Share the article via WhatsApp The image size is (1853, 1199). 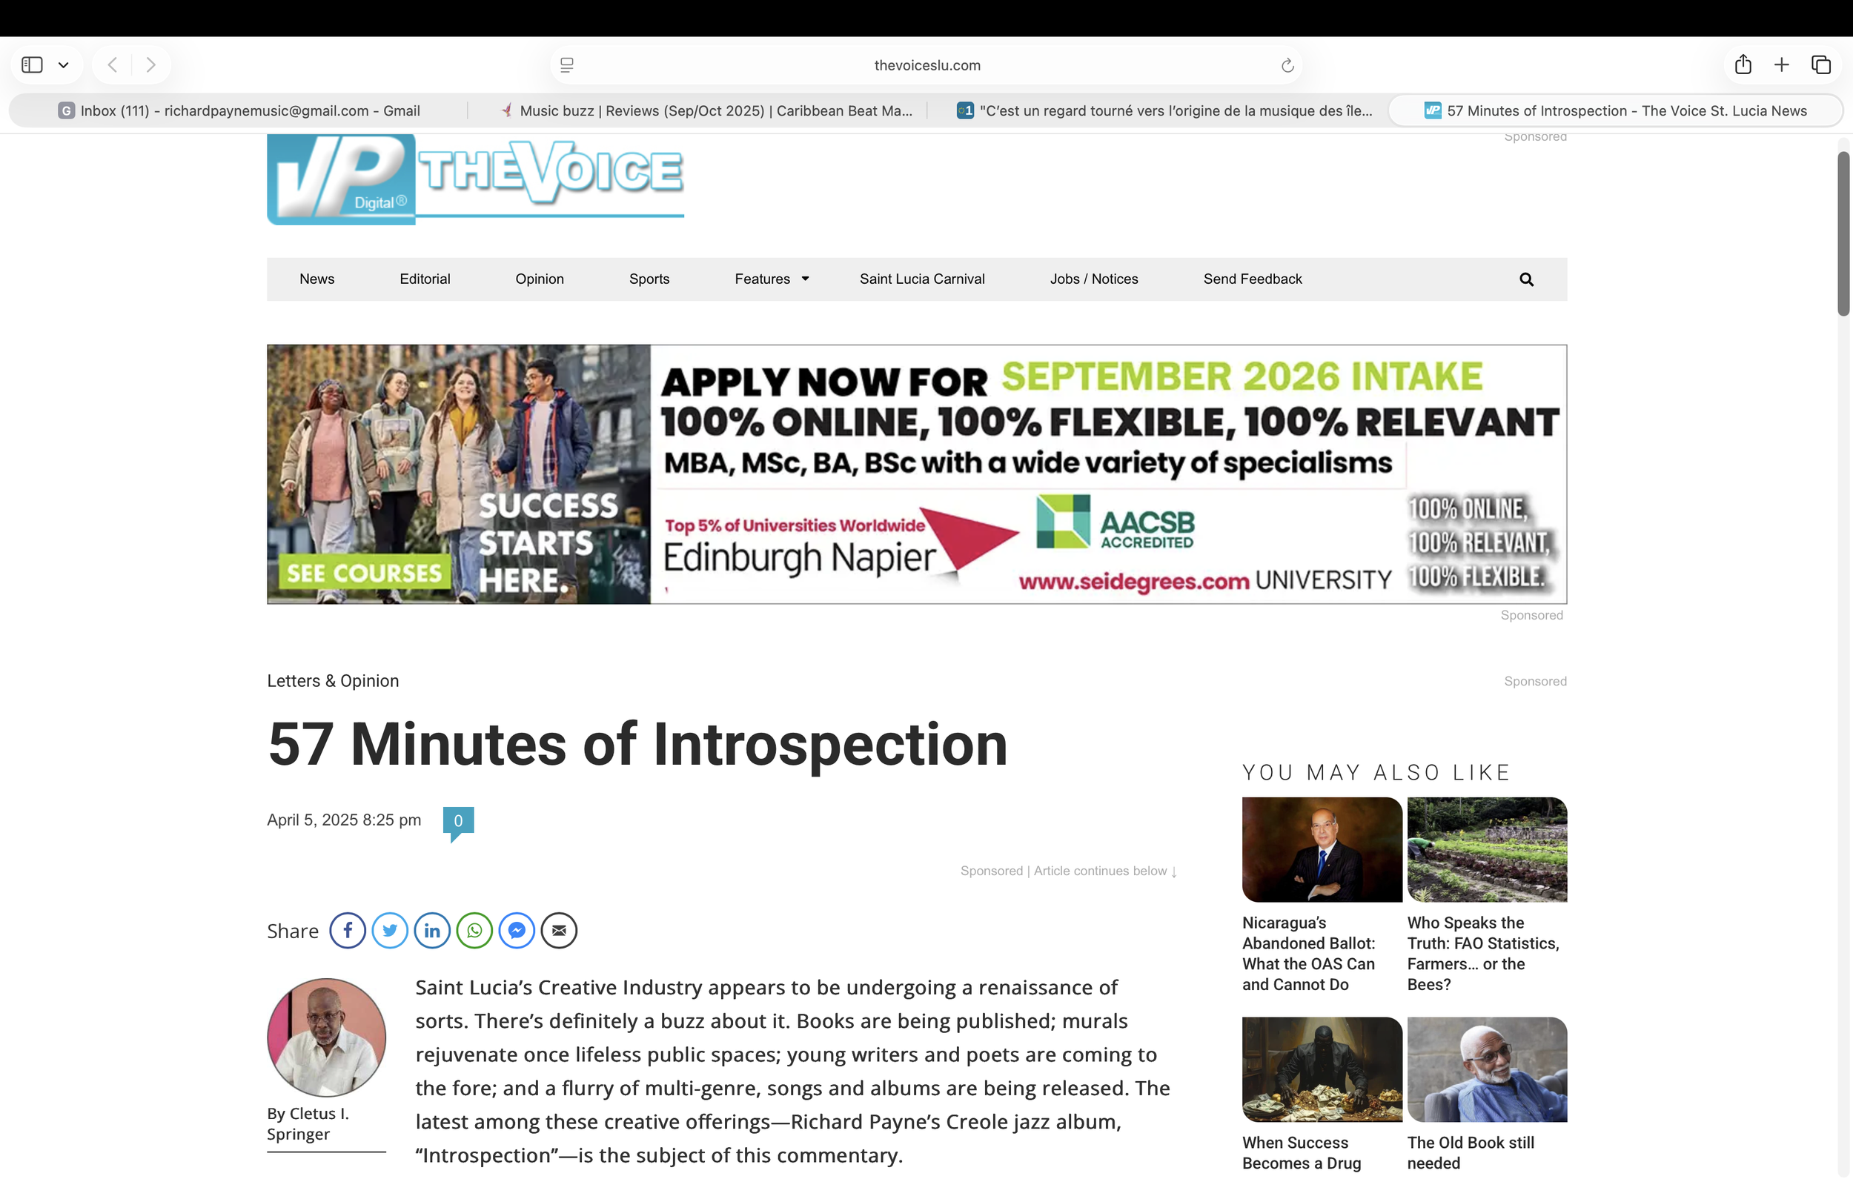click(474, 931)
